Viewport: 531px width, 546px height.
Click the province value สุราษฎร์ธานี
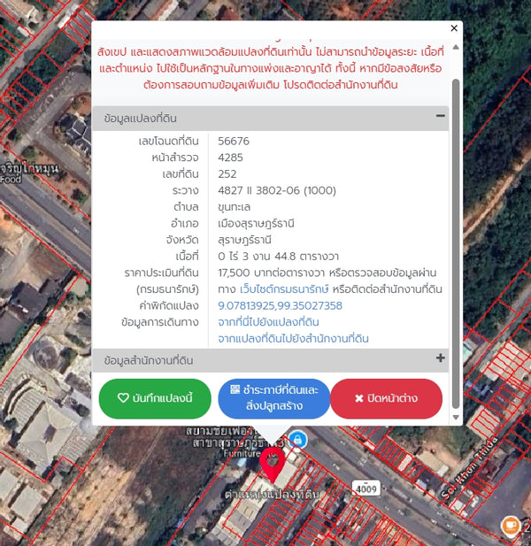click(x=244, y=240)
